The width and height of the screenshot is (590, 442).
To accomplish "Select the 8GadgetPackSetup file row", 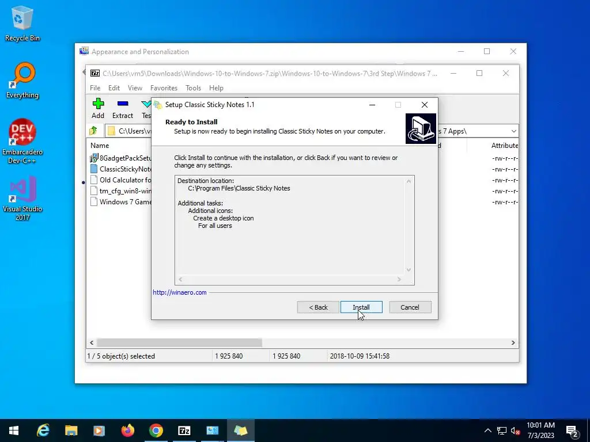I will (x=120, y=158).
